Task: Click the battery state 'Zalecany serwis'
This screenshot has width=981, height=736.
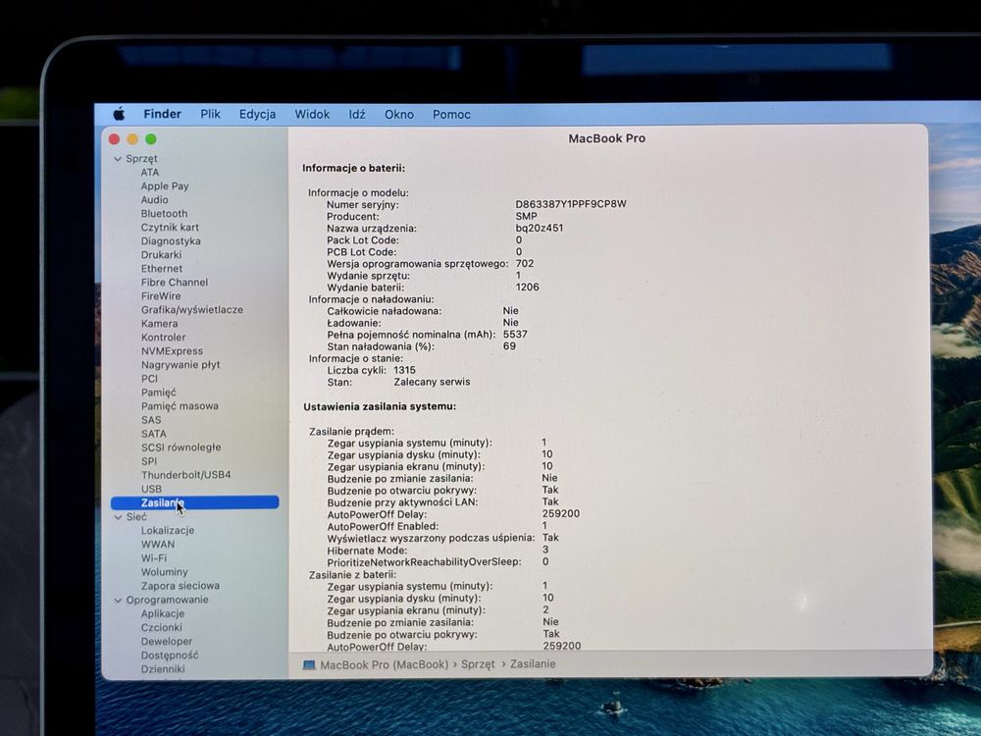Action: (x=432, y=382)
